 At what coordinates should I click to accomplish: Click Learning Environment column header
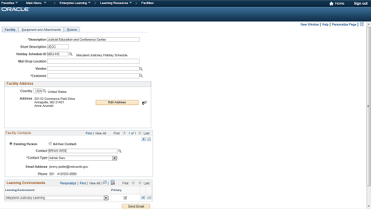click(x=20, y=190)
